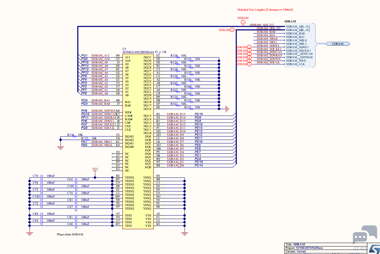Click port label PE0
The width and height of the screenshot is (380, 254).
pyautogui.click(x=84, y=145)
